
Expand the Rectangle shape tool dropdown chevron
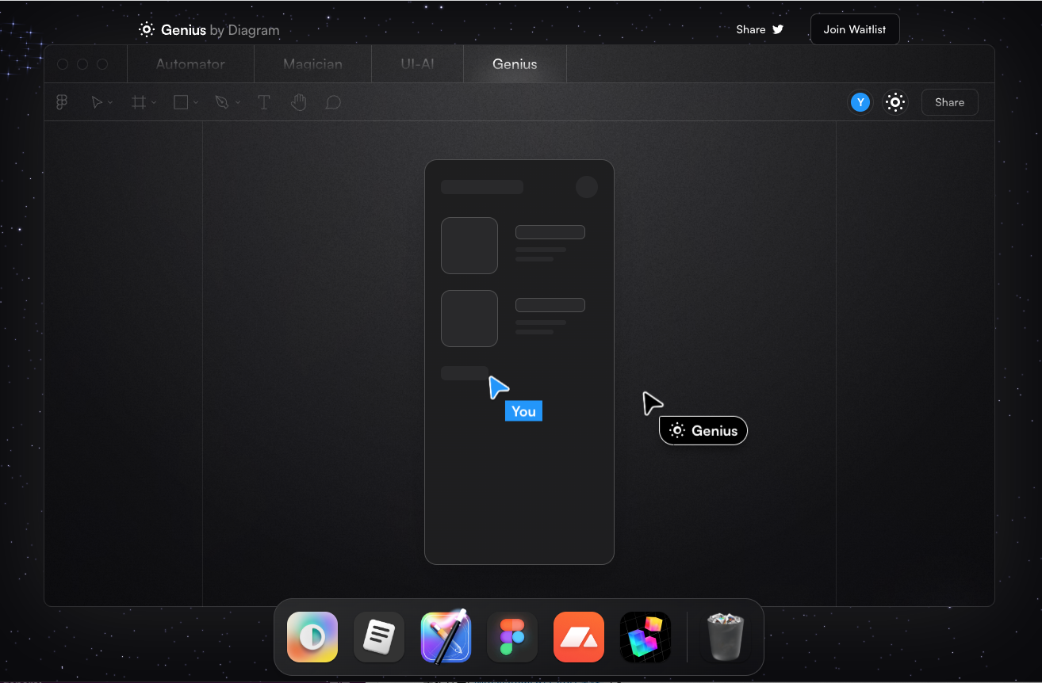click(x=195, y=103)
